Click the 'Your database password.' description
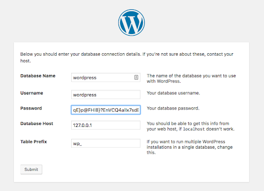 [x=173, y=108]
